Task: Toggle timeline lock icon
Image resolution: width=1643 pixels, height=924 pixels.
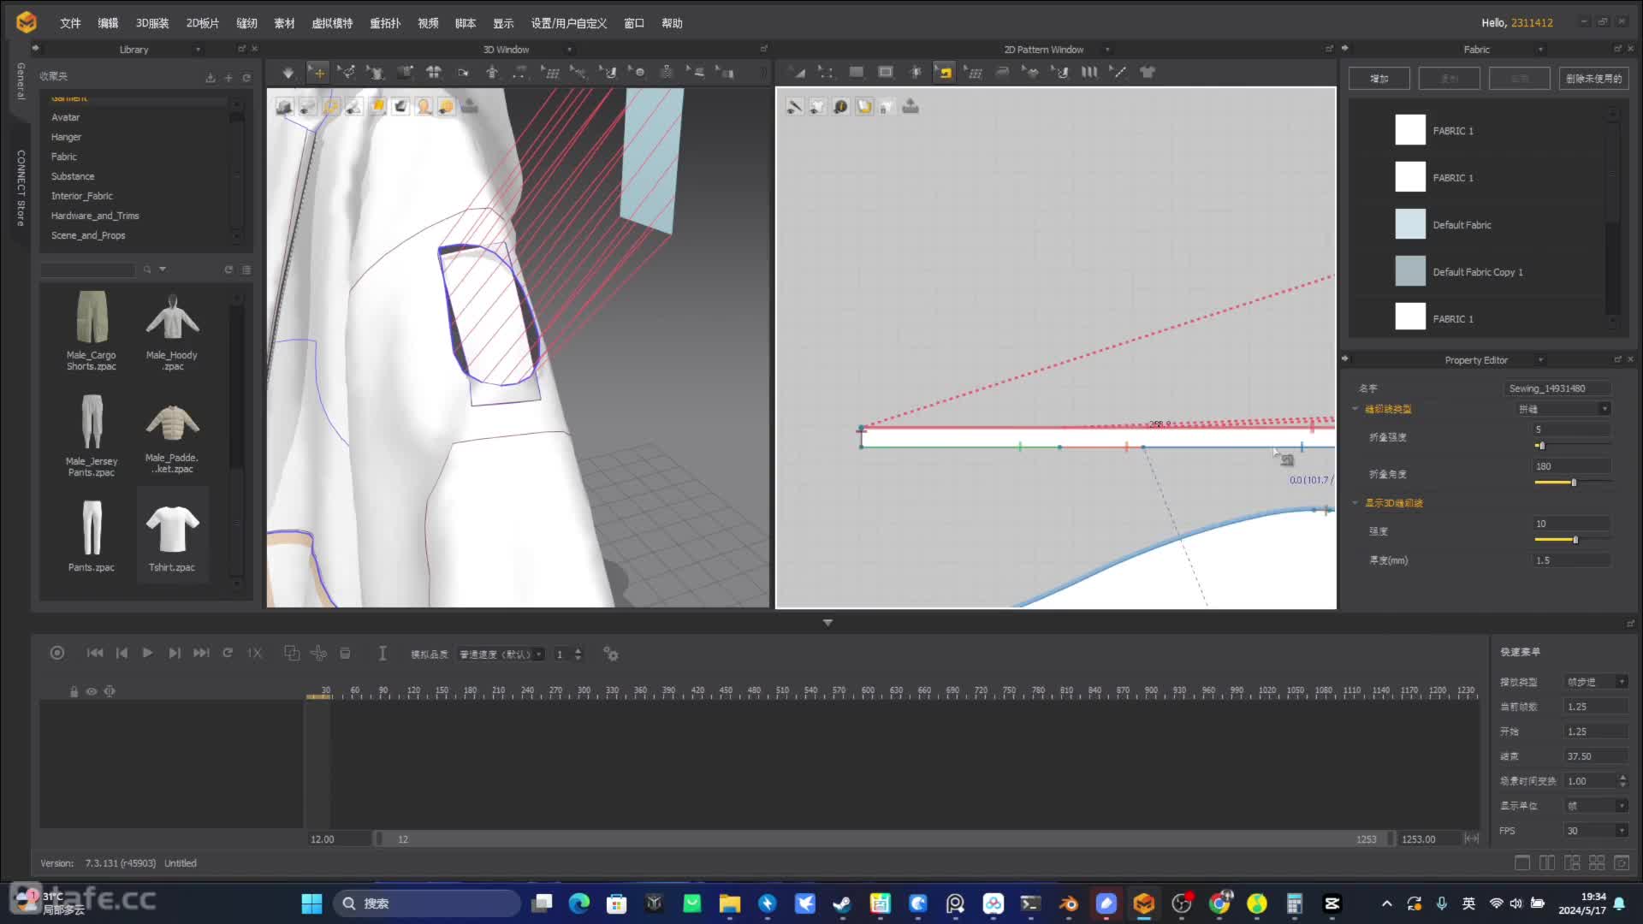Action: pyautogui.click(x=74, y=691)
